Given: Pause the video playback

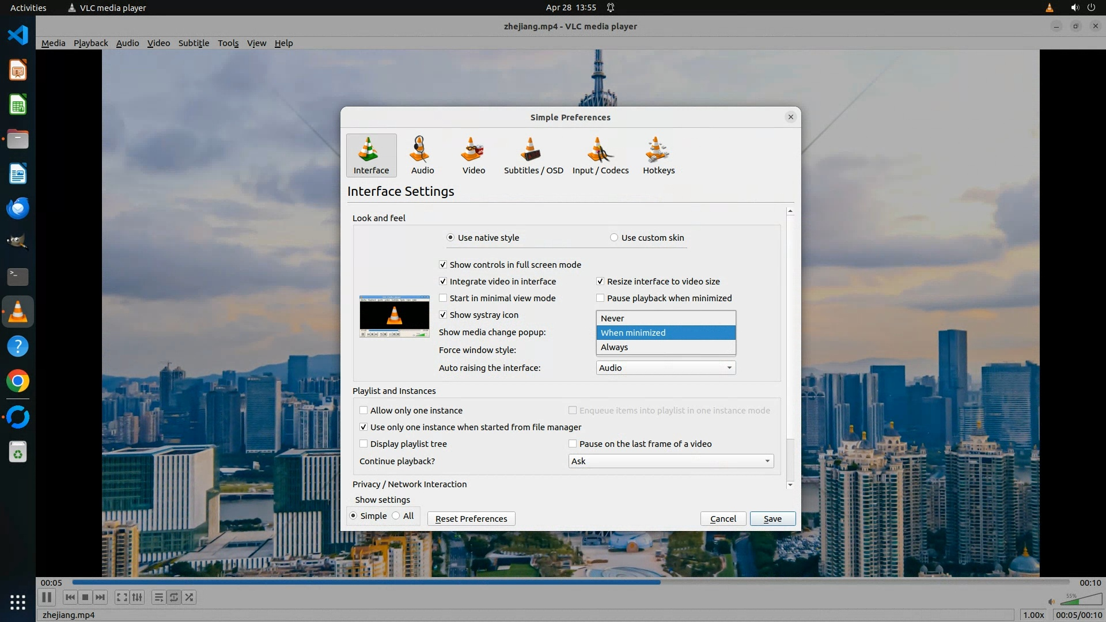Looking at the screenshot, I should point(47,597).
